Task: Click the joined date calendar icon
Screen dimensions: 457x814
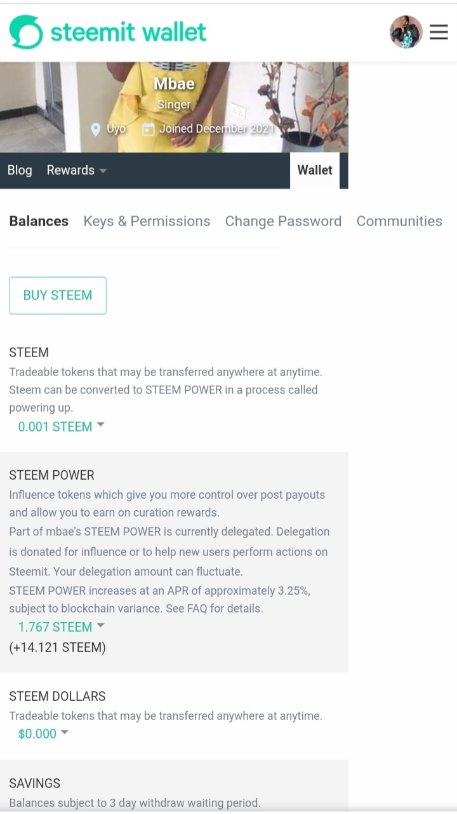Action: [149, 130]
